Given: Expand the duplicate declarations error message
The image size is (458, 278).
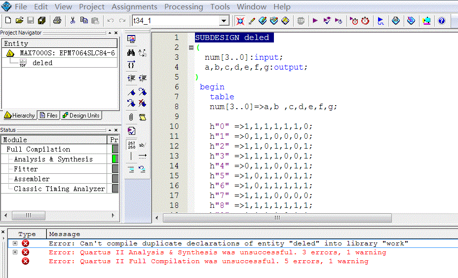Looking at the screenshot, I should [15, 243].
